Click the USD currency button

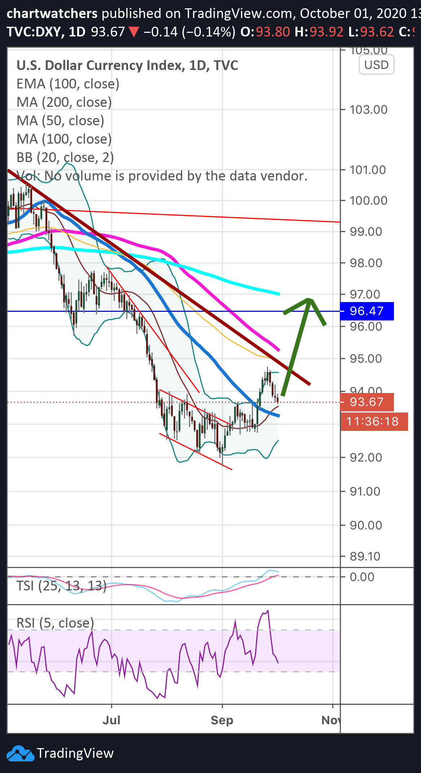coord(376,65)
